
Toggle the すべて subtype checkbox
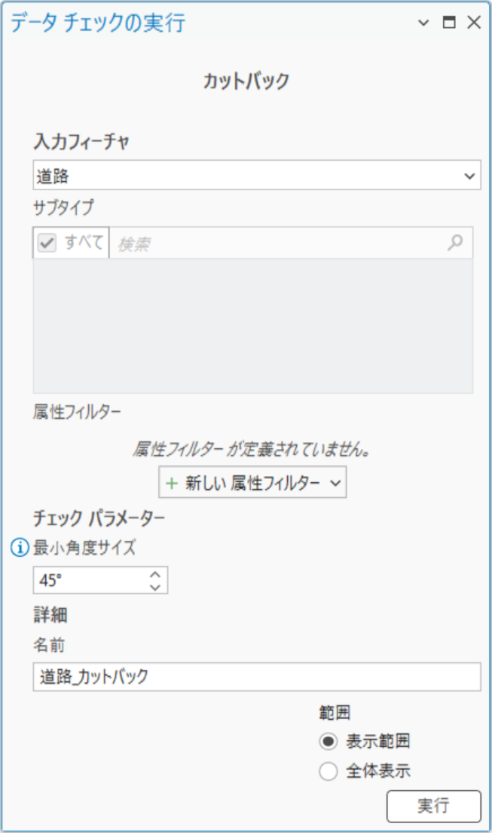(x=47, y=243)
